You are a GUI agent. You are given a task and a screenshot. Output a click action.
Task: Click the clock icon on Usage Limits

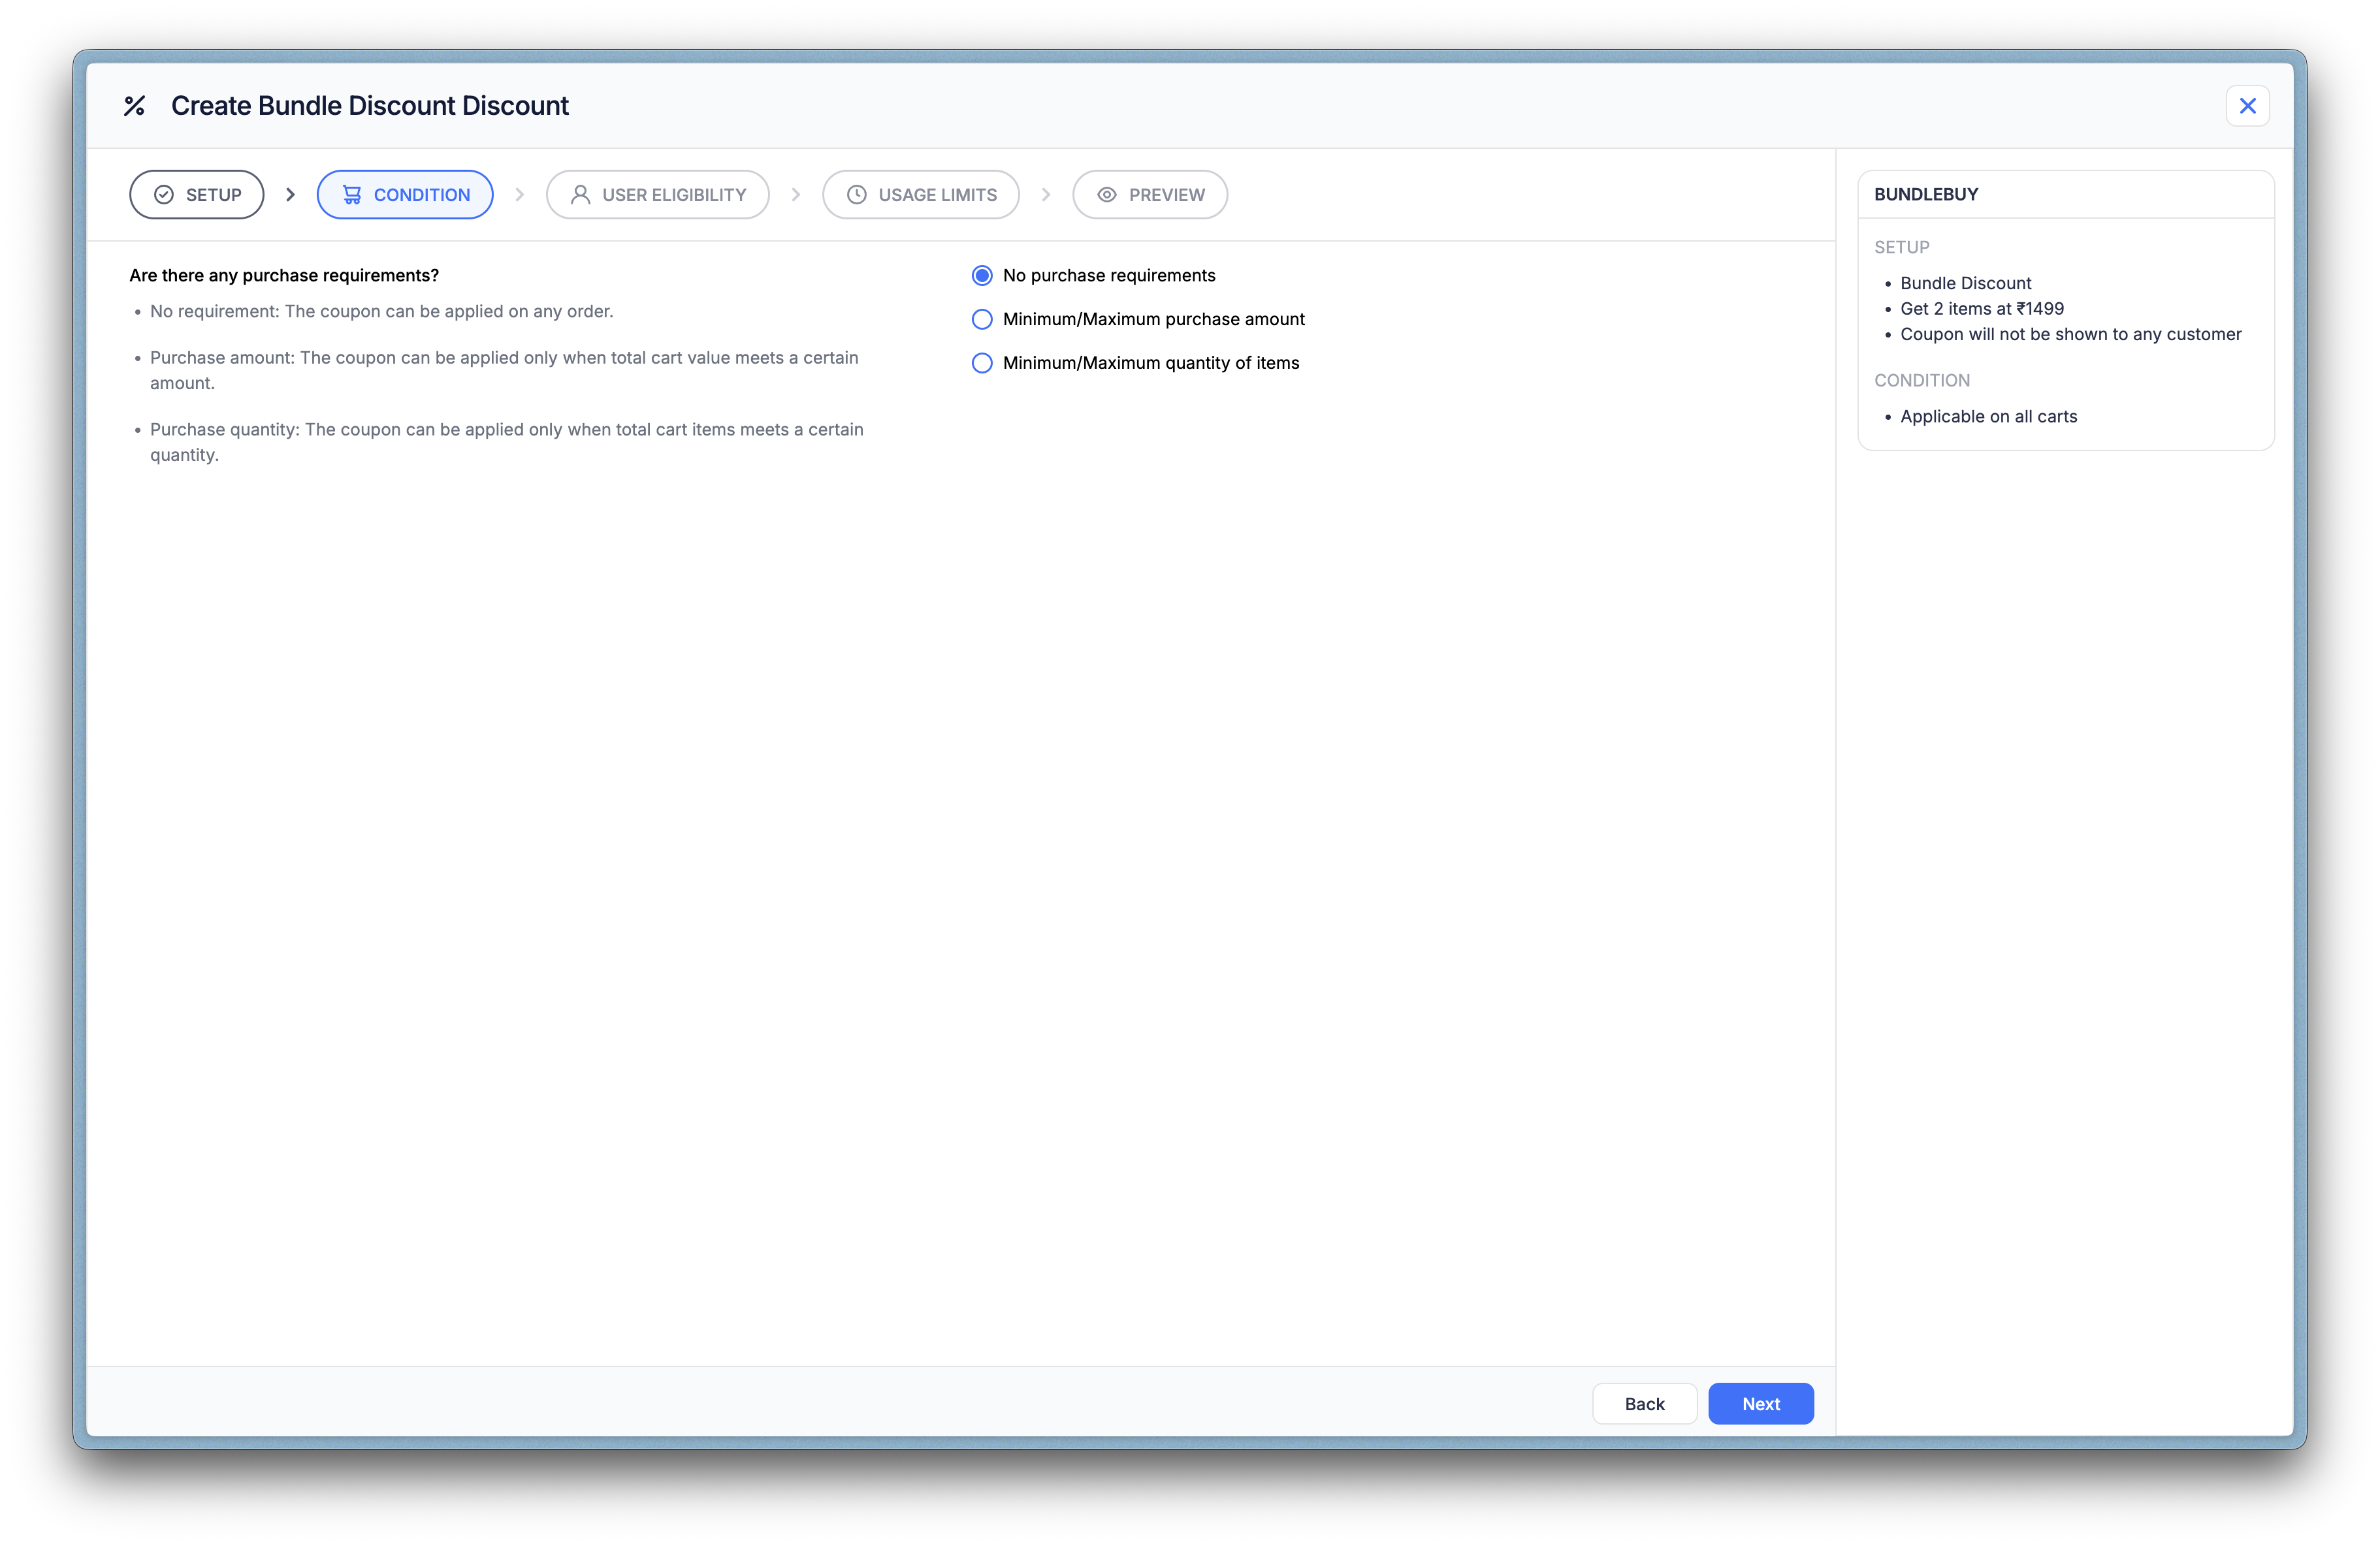[x=857, y=195]
